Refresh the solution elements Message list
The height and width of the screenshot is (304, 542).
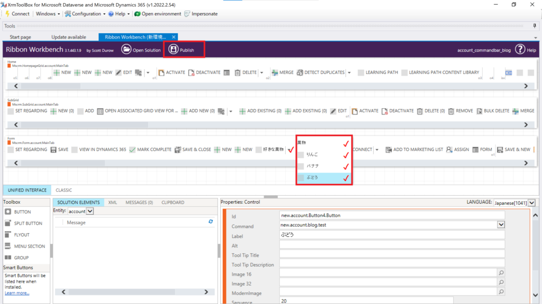click(x=211, y=222)
